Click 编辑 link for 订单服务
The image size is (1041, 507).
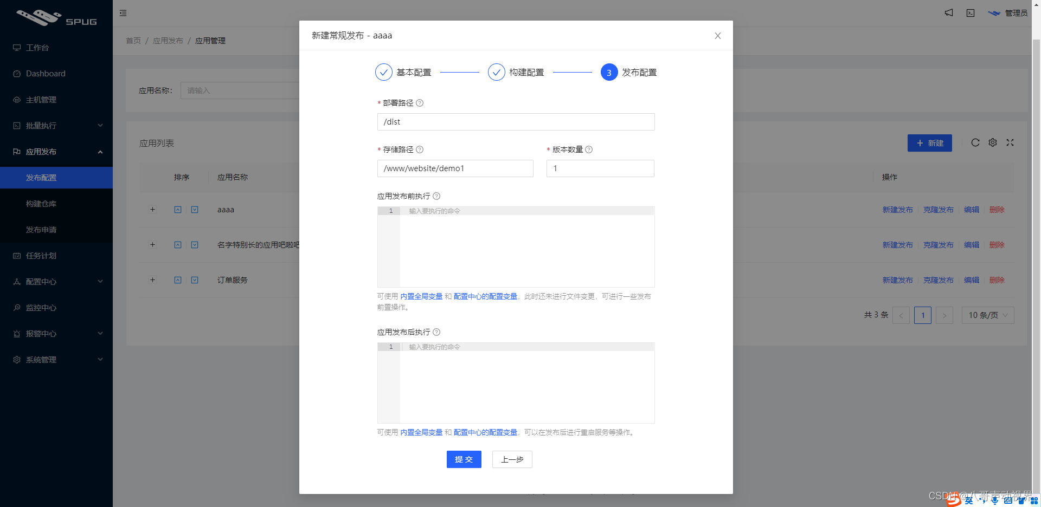click(972, 280)
